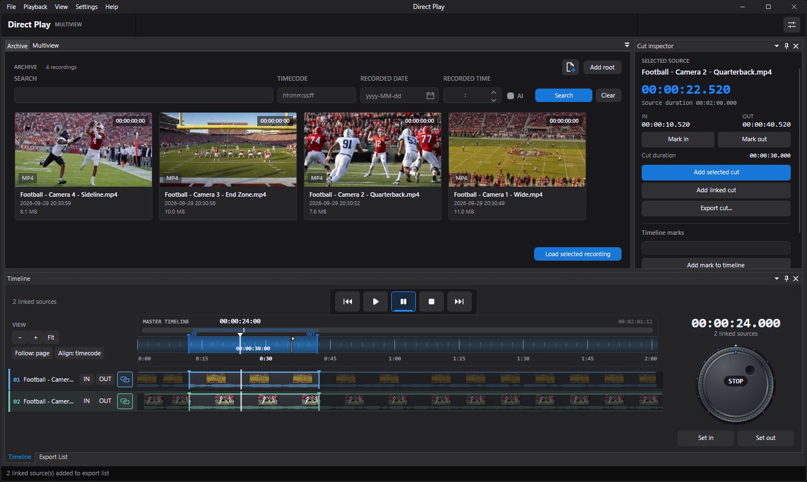807x482 pixels.
Task: Click the archive search text field
Action: pyautogui.click(x=143, y=95)
